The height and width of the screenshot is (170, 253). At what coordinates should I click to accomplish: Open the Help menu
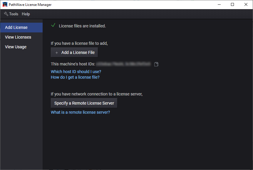[x=26, y=14]
